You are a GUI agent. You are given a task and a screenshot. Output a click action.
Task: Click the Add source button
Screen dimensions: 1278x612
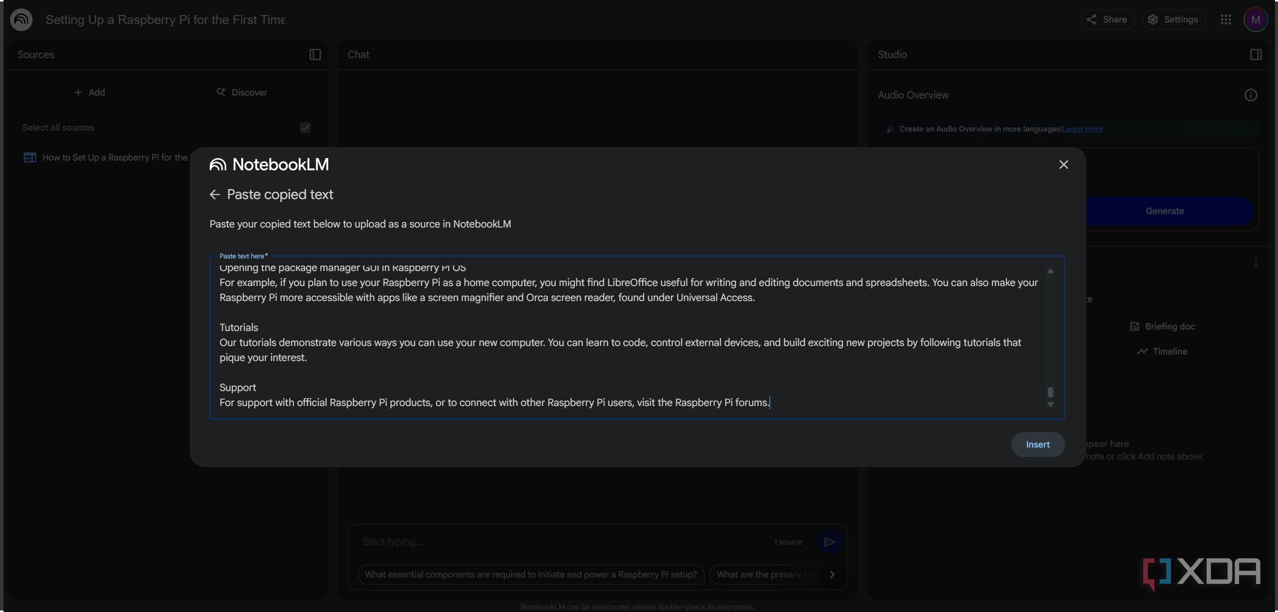[x=89, y=92]
